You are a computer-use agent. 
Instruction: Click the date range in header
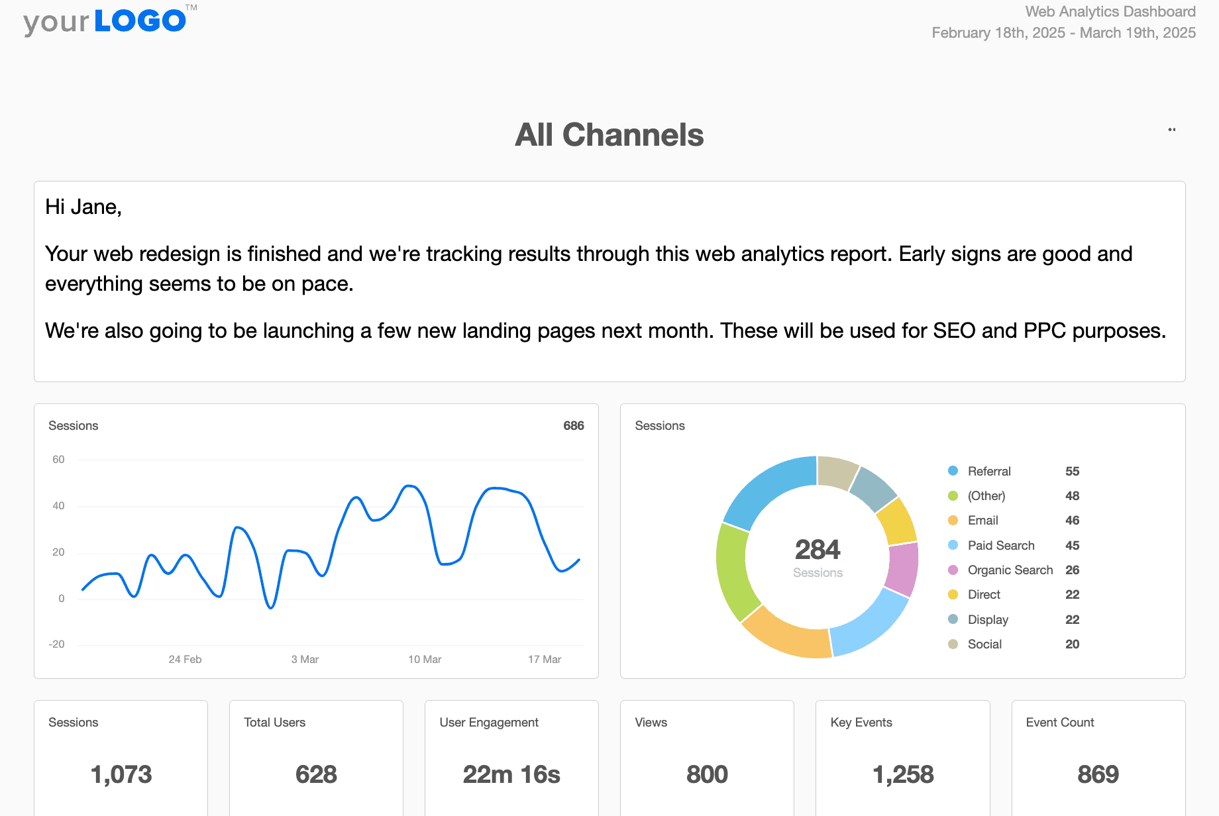[x=1063, y=33]
